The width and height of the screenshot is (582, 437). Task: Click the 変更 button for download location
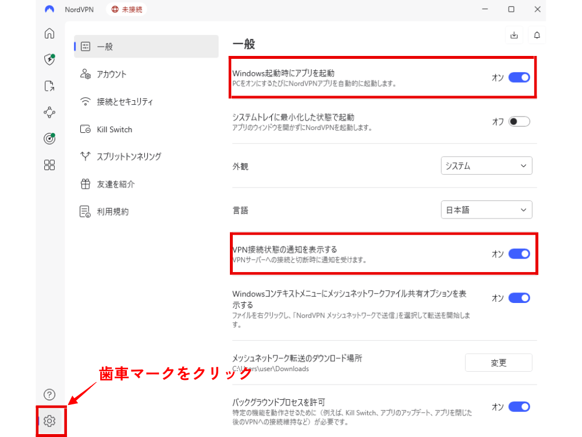pyautogui.click(x=498, y=362)
